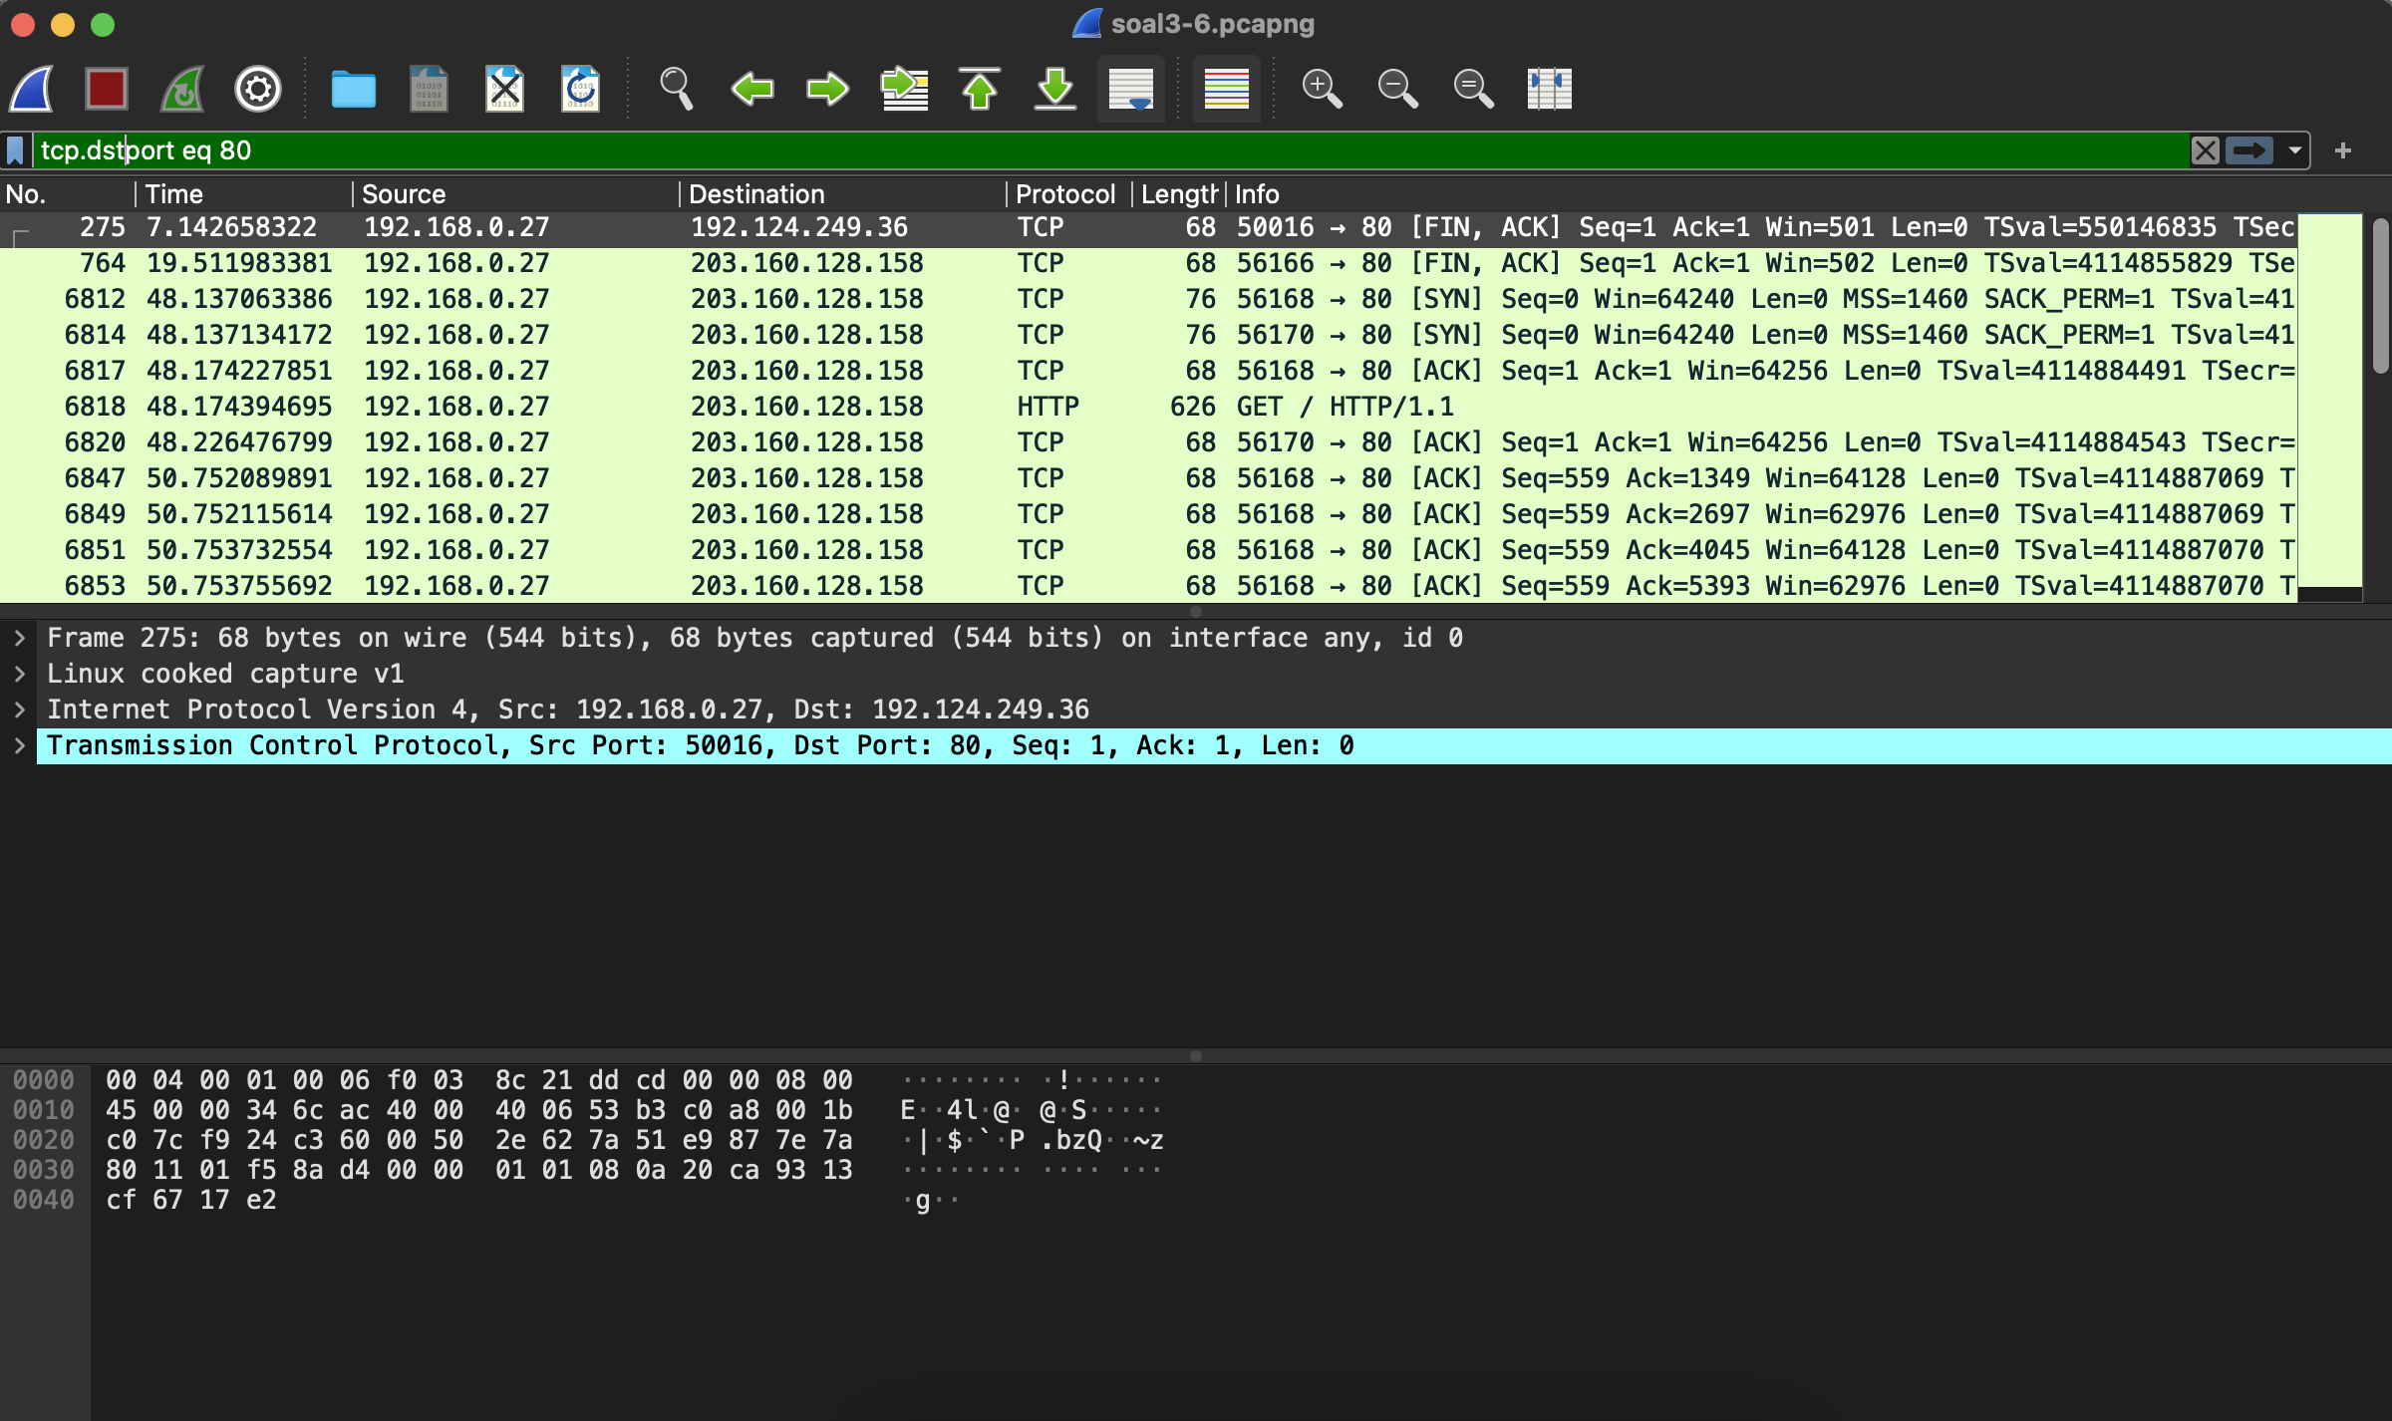Go to the last packet
2392x1421 pixels.
[x=1055, y=89]
